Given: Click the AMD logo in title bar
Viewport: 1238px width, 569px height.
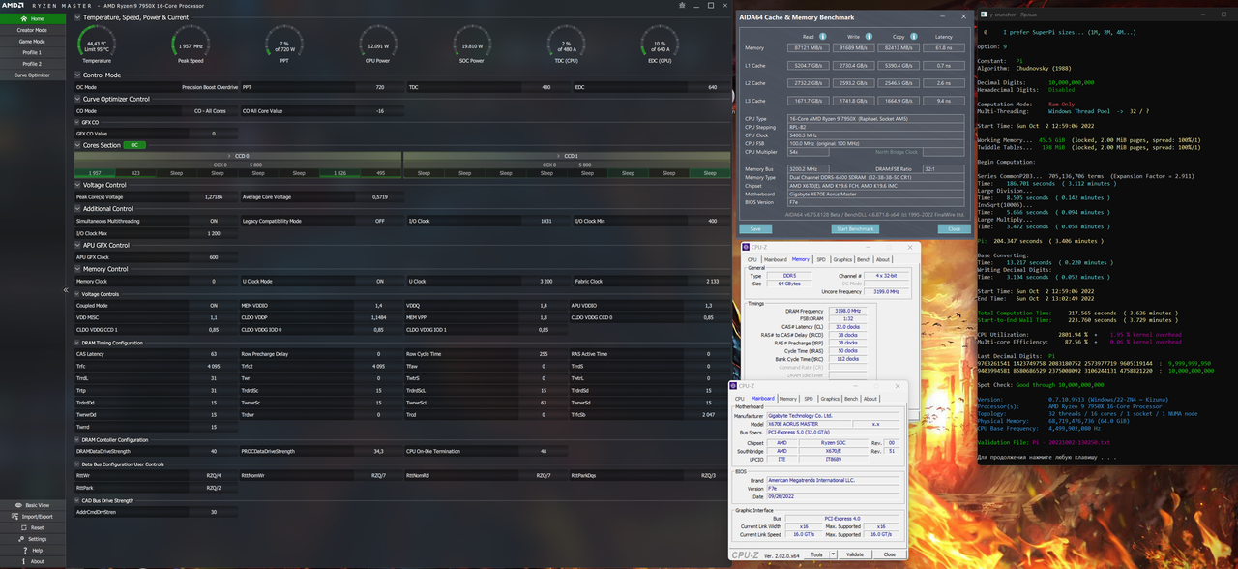Looking at the screenshot, I should (13, 5).
